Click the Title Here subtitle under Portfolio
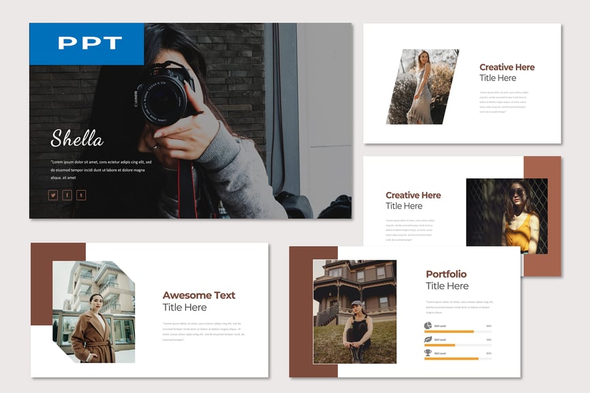Screen dimensions: 590x393 point(448,286)
